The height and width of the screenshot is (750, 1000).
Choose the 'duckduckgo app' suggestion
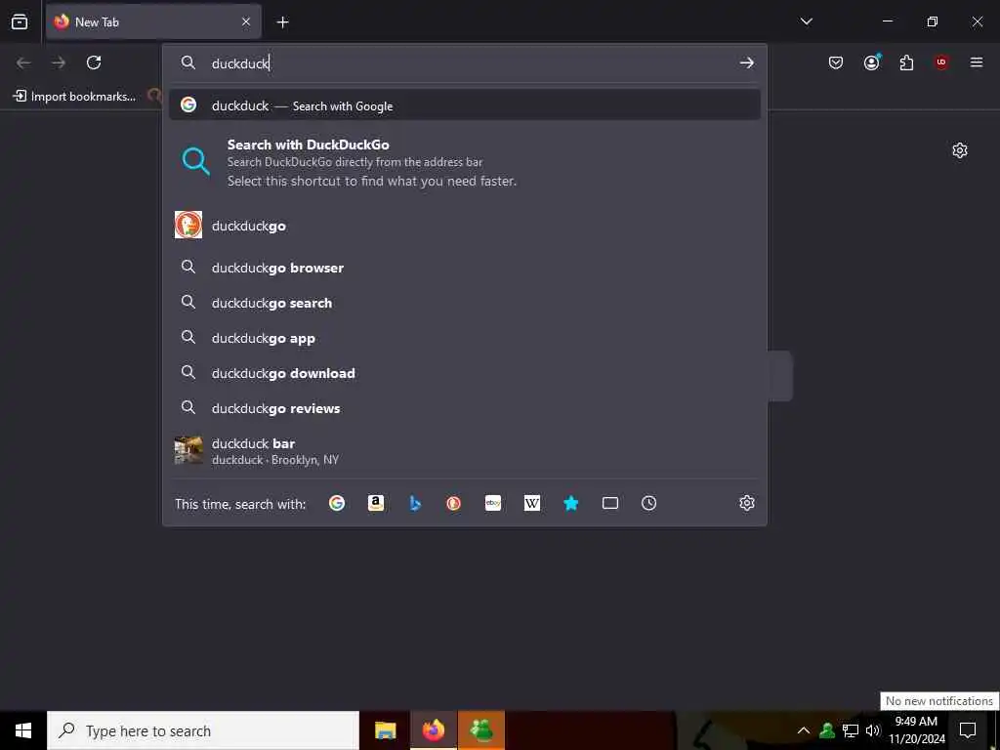464,338
